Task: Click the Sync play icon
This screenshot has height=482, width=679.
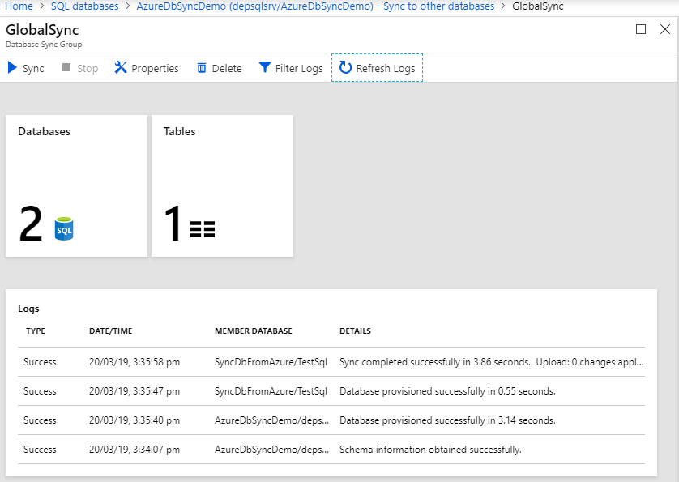Action: click(12, 67)
